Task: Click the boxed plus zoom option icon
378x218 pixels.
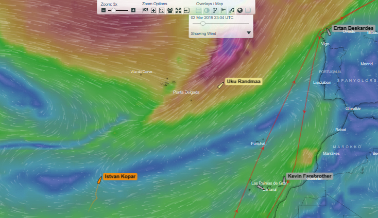Action: [153, 10]
